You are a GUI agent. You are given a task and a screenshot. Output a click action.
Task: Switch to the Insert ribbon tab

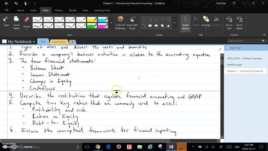[33, 10]
